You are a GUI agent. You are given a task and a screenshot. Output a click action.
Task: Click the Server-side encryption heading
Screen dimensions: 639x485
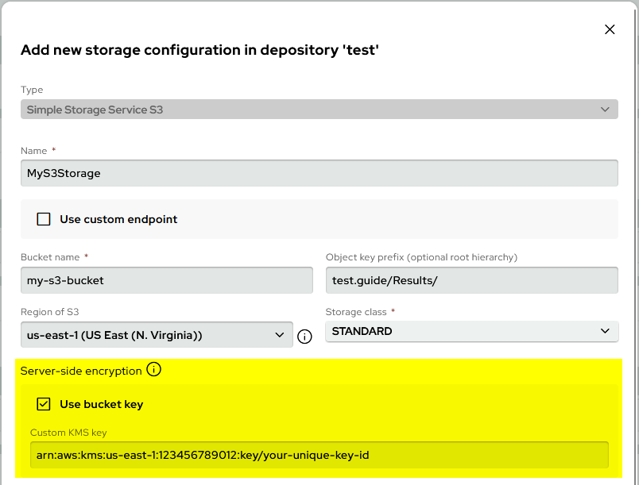[83, 370]
